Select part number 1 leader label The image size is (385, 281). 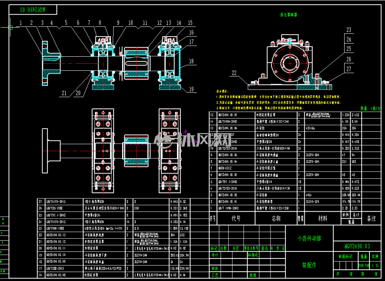pyautogui.click(x=21, y=23)
